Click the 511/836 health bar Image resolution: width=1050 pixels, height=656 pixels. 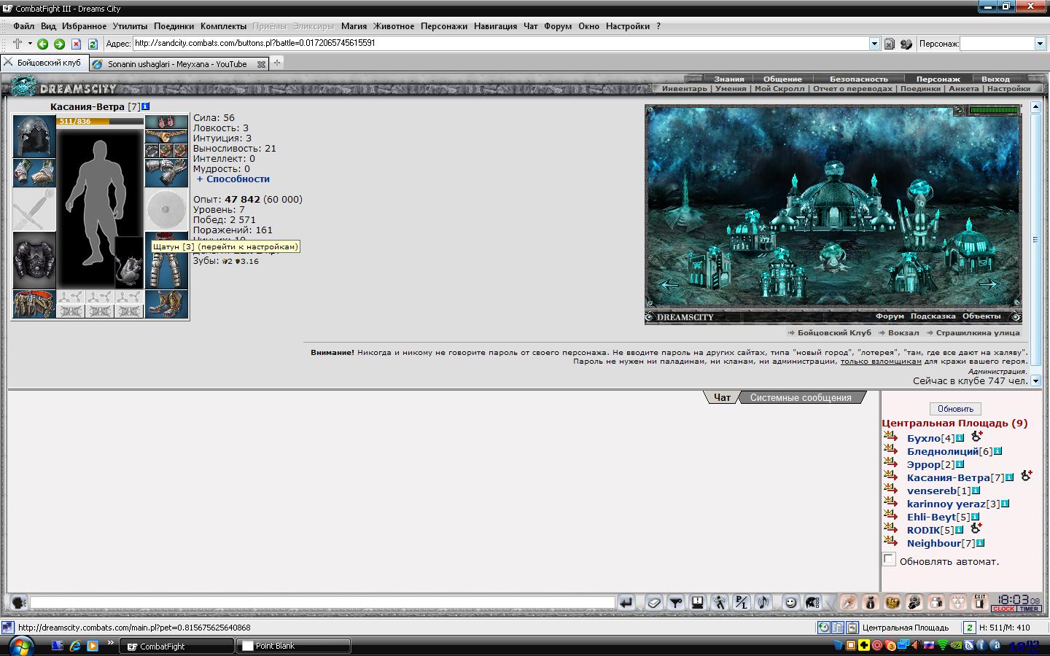tap(100, 122)
